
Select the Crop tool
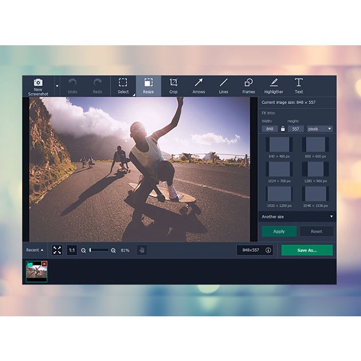[173, 85]
